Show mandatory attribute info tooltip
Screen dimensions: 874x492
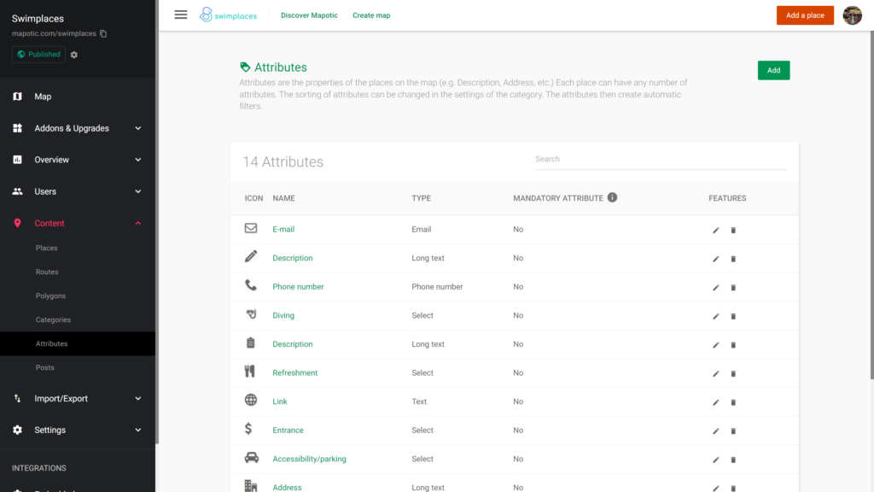(x=612, y=197)
